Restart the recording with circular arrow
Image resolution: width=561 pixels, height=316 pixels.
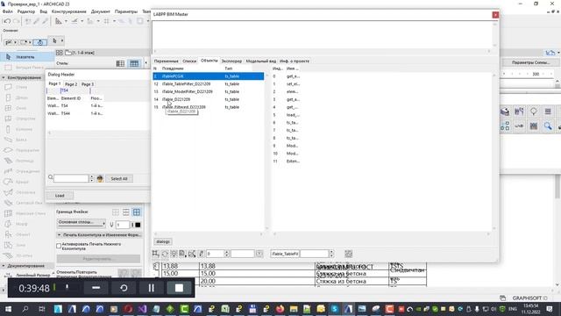124,288
